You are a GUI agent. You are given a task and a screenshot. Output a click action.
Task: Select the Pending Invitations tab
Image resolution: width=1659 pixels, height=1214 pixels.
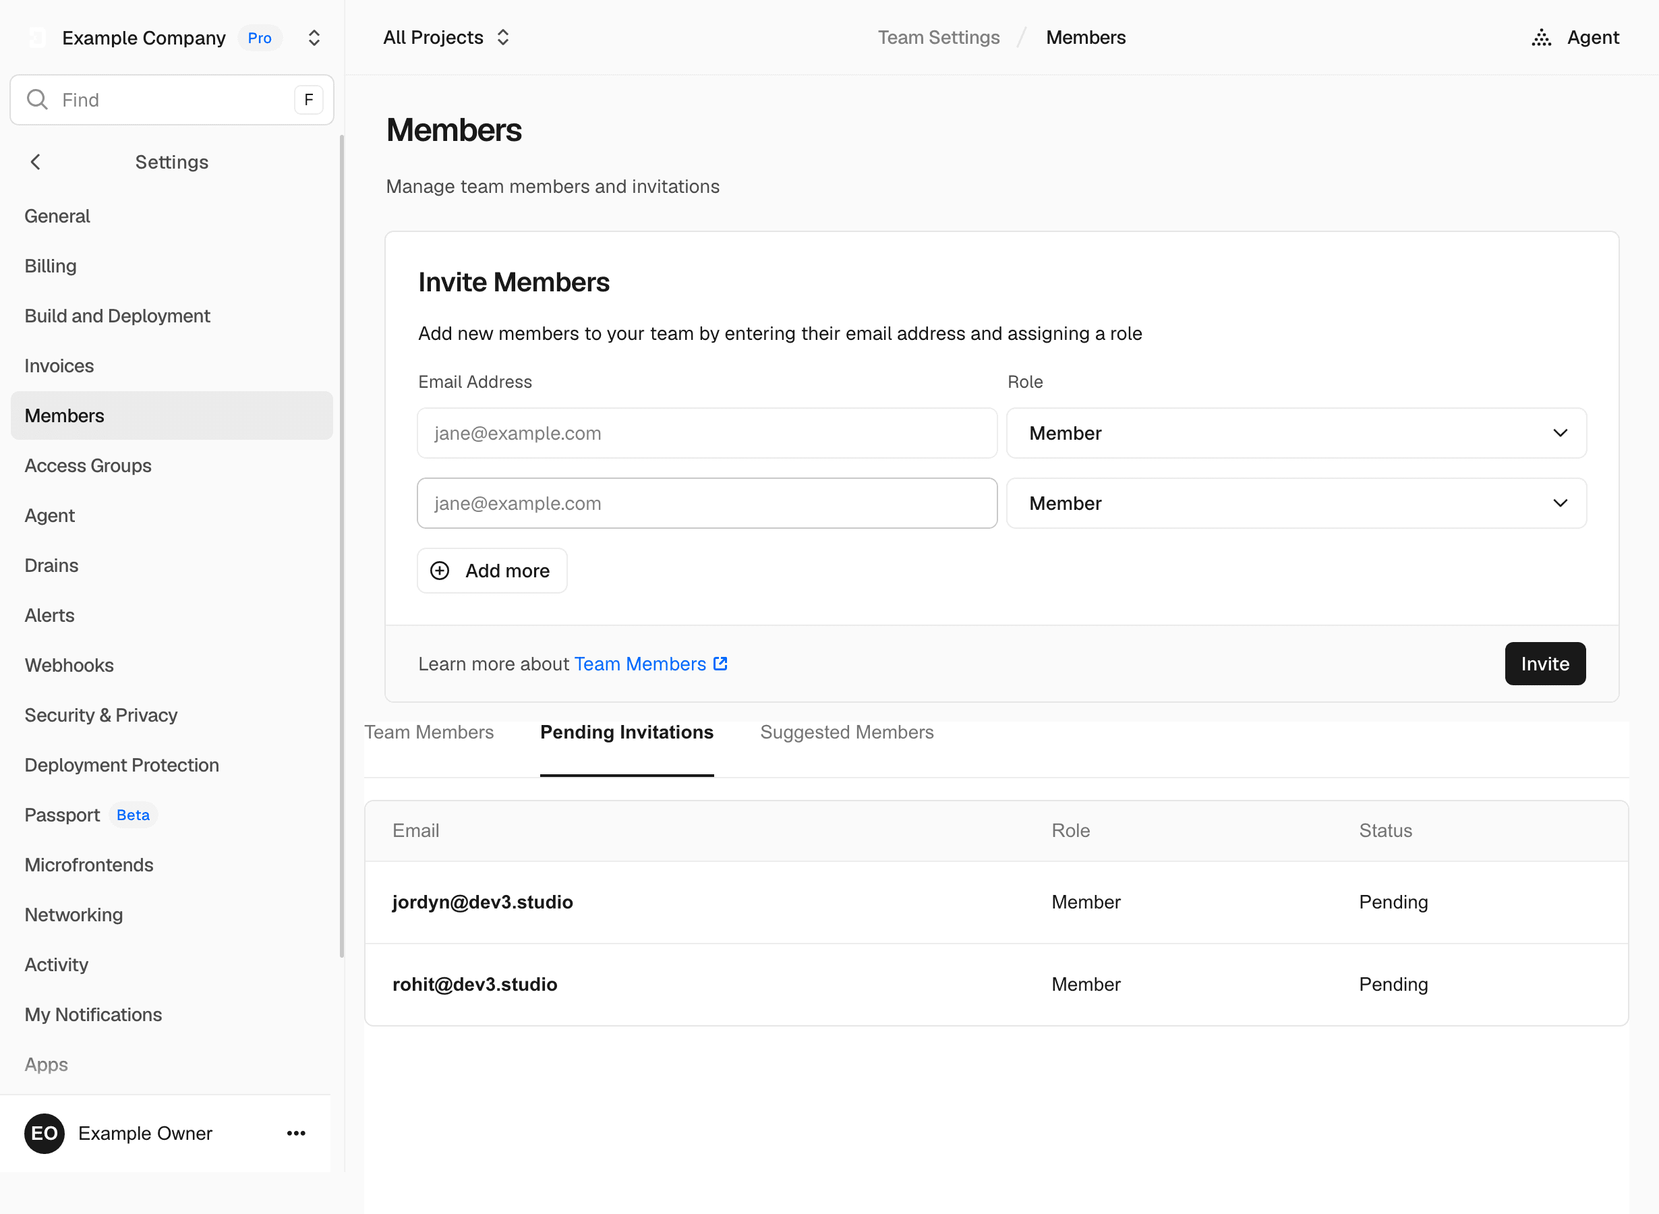(627, 732)
